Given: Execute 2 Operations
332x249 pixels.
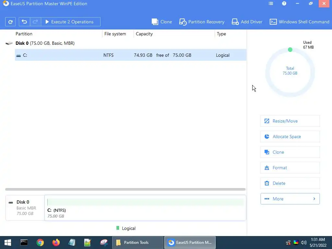Looking at the screenshot, I should (x=70, y=22).
